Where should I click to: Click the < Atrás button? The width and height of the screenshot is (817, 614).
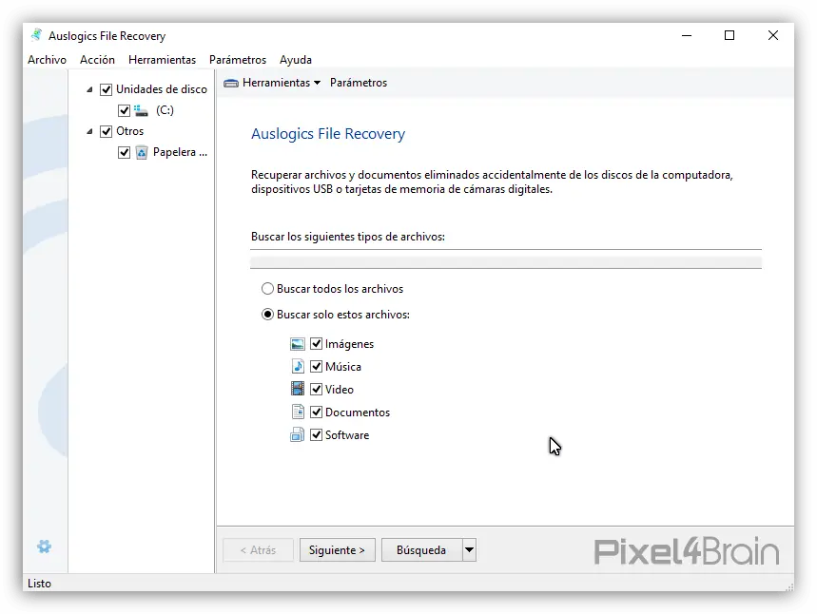pos(258,550)
